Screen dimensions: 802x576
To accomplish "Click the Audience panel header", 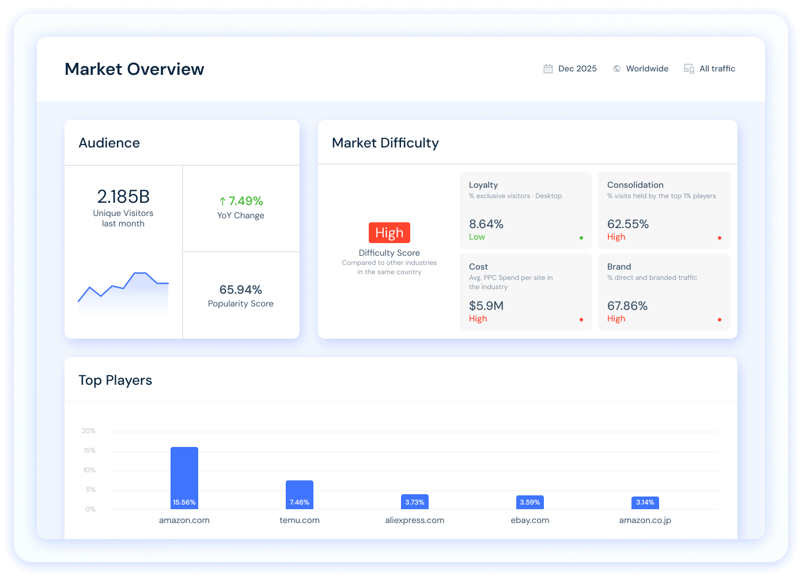I will coord(109,142).
